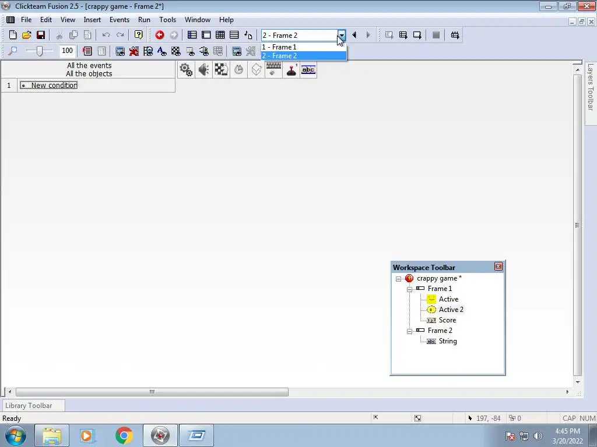
Task: Click the Undo arrow icon
Action: click(106, 35)
